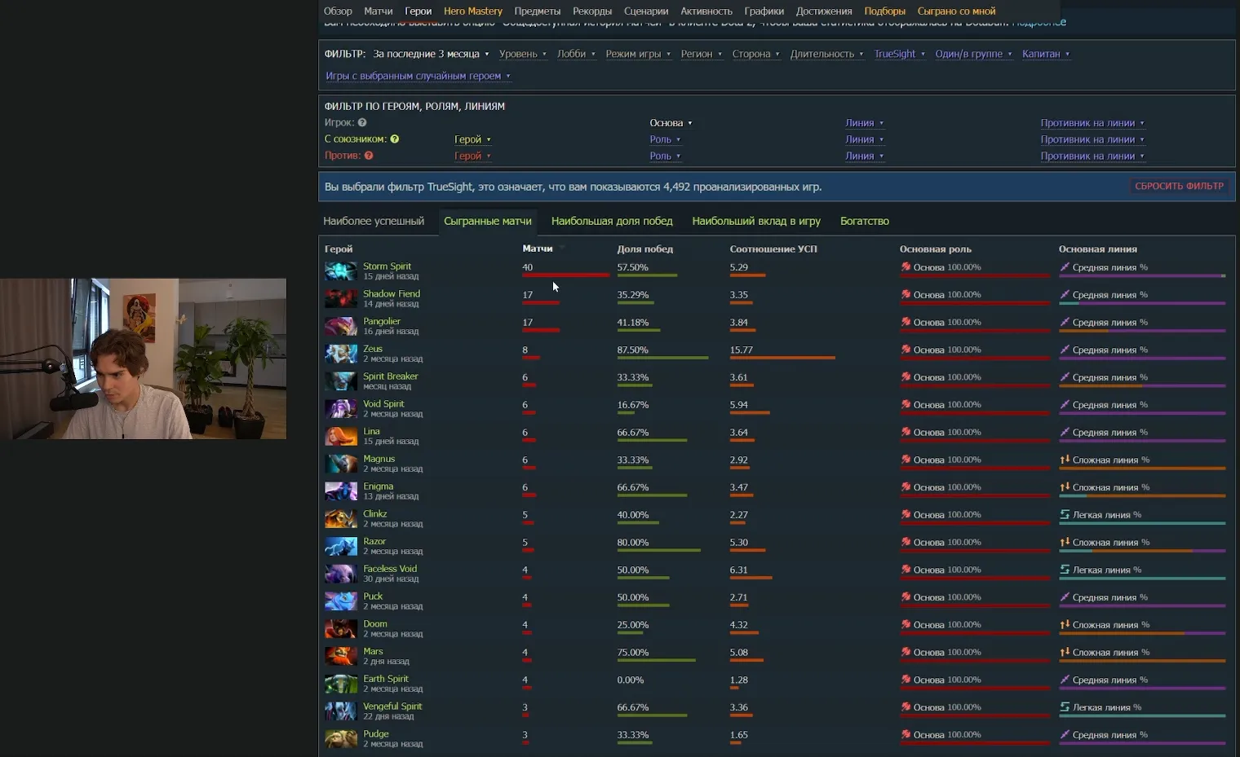This screenshot has height=757, width=1240.
Task: Go to the Матчи navigation item
Action: click(379, 11)
